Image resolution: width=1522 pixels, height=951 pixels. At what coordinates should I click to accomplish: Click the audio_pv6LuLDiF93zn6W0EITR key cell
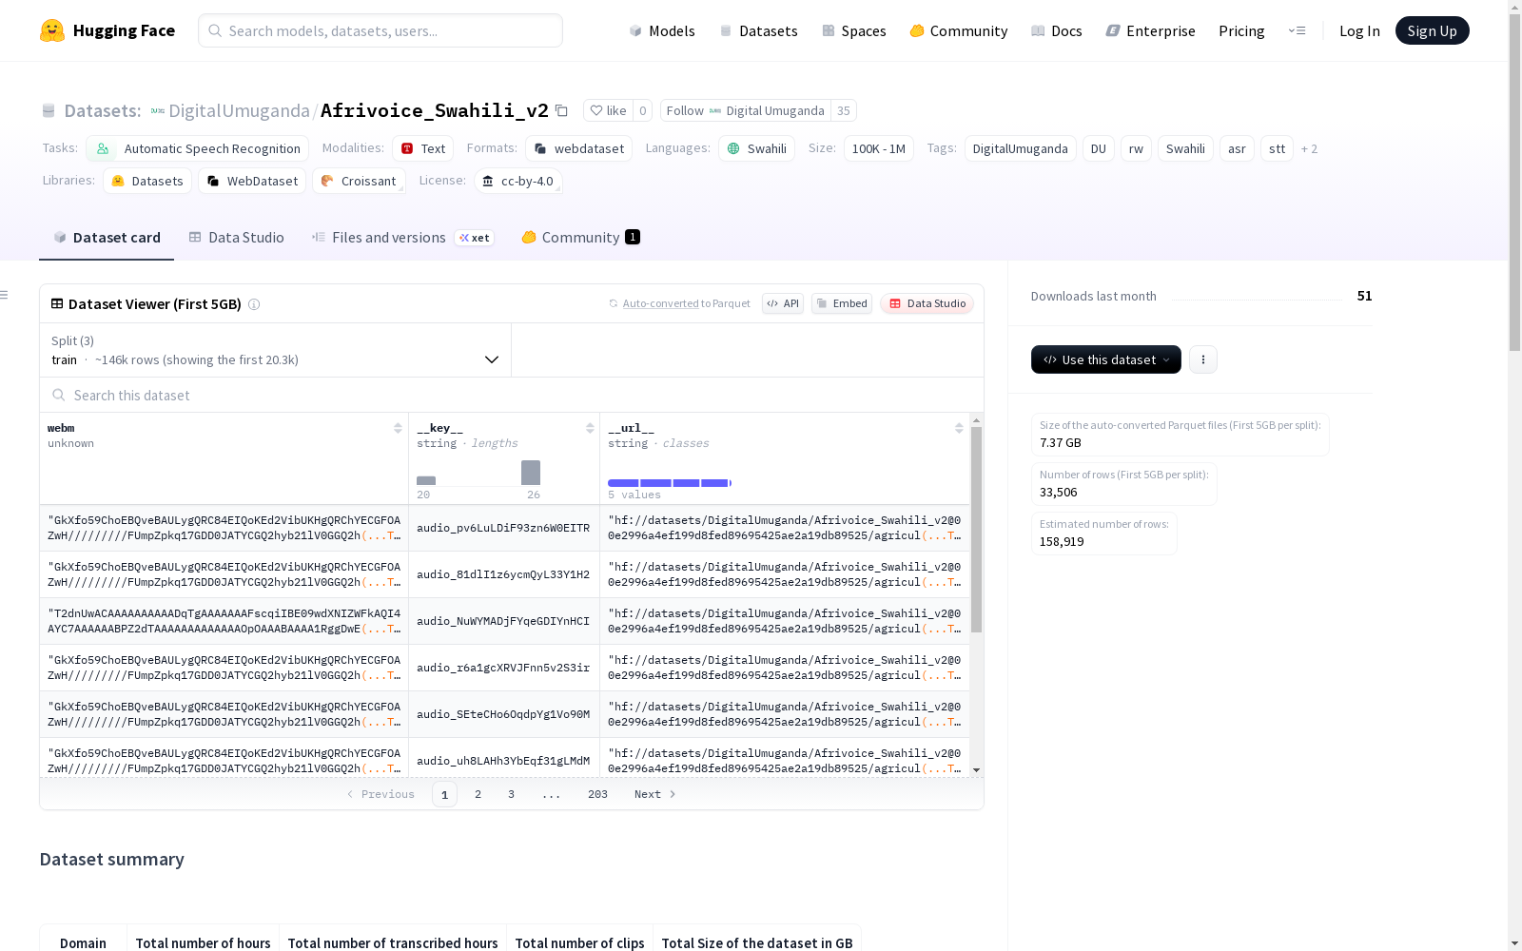[503, 528]
